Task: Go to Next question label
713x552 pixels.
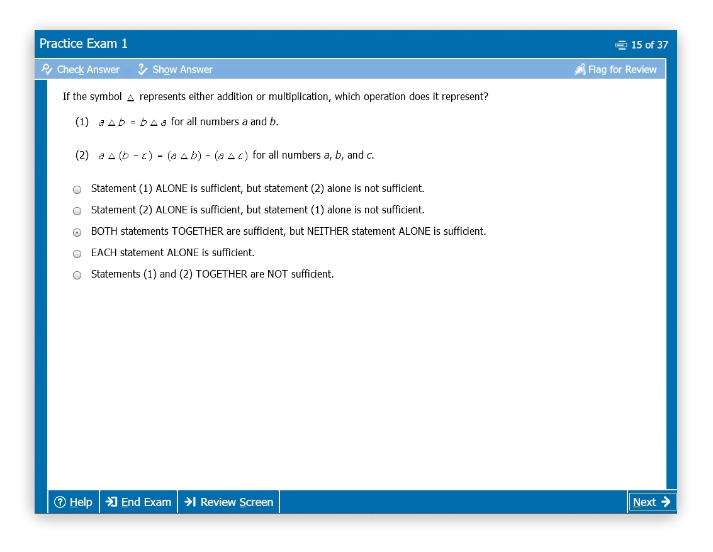Action: [644, 502]
